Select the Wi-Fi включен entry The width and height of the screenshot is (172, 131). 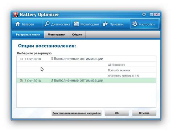pos(86,65)
